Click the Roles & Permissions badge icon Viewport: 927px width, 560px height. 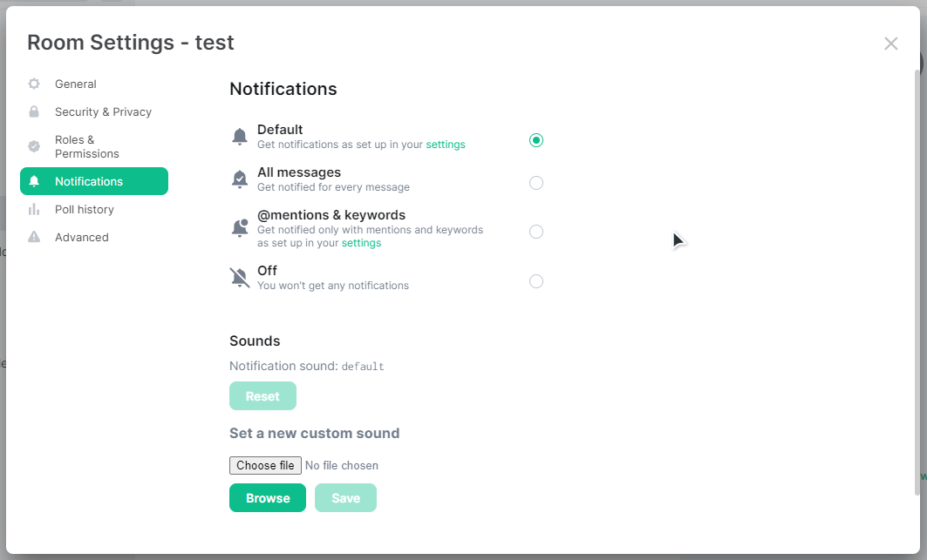[x=34, y=146]
